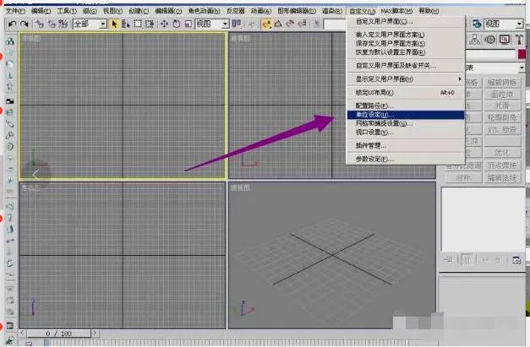Open the MAX脚本(M) menu
Image resolution: width=530 pixels, height=347 pixels.
pyautogui.click(x=396, y=11)
